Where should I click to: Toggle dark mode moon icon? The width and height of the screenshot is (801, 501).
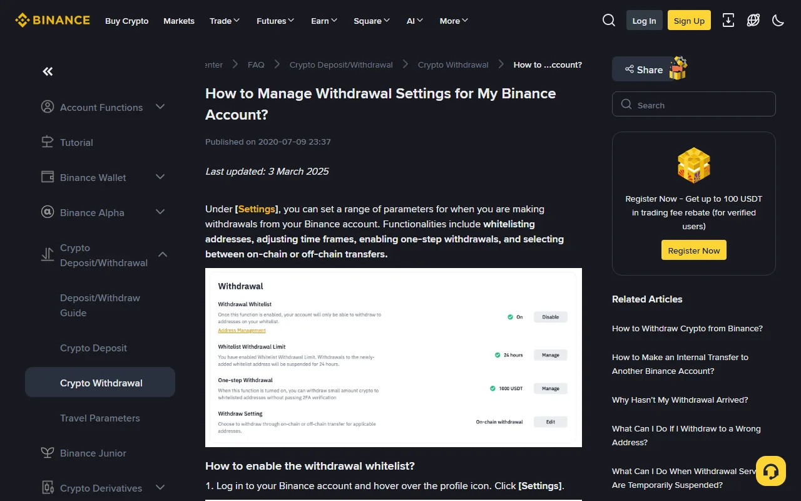pyautogui.click(x=778, y=21)
